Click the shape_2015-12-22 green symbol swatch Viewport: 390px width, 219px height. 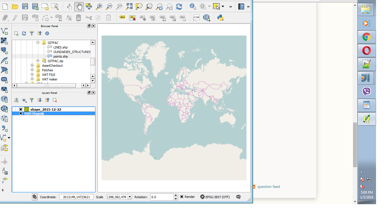click(x=27, y=109)
